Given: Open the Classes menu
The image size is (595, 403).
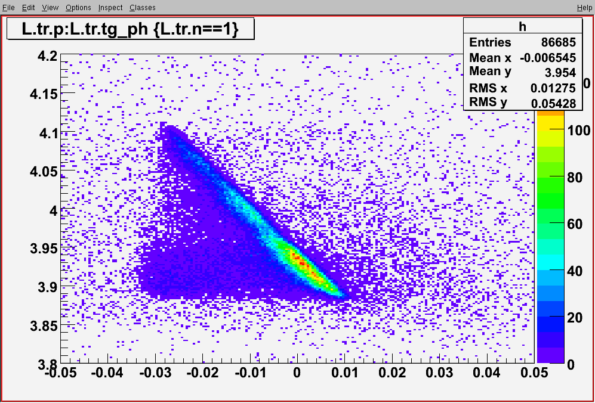Looking at the screenshot, I should tap(142, 8).
